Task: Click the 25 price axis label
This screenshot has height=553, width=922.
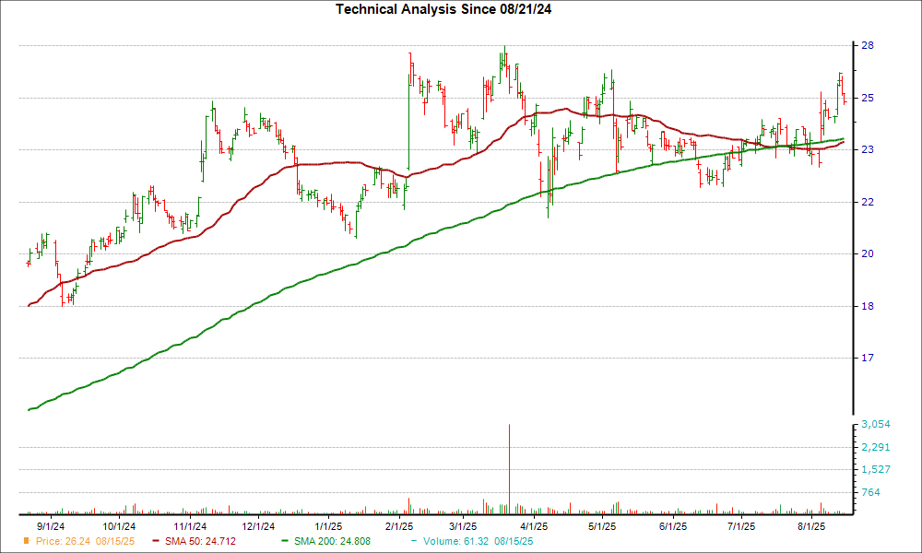Action: click(x=868, y=98)
